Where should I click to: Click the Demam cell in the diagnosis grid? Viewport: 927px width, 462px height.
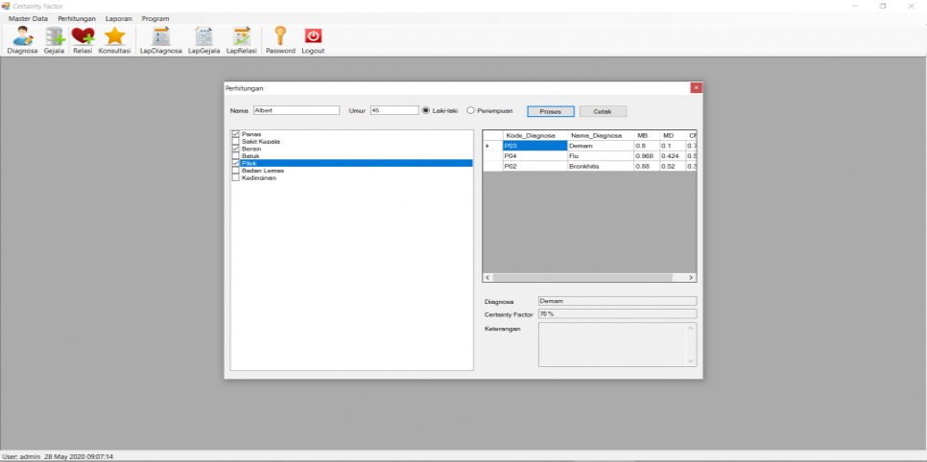click(600, 146)
